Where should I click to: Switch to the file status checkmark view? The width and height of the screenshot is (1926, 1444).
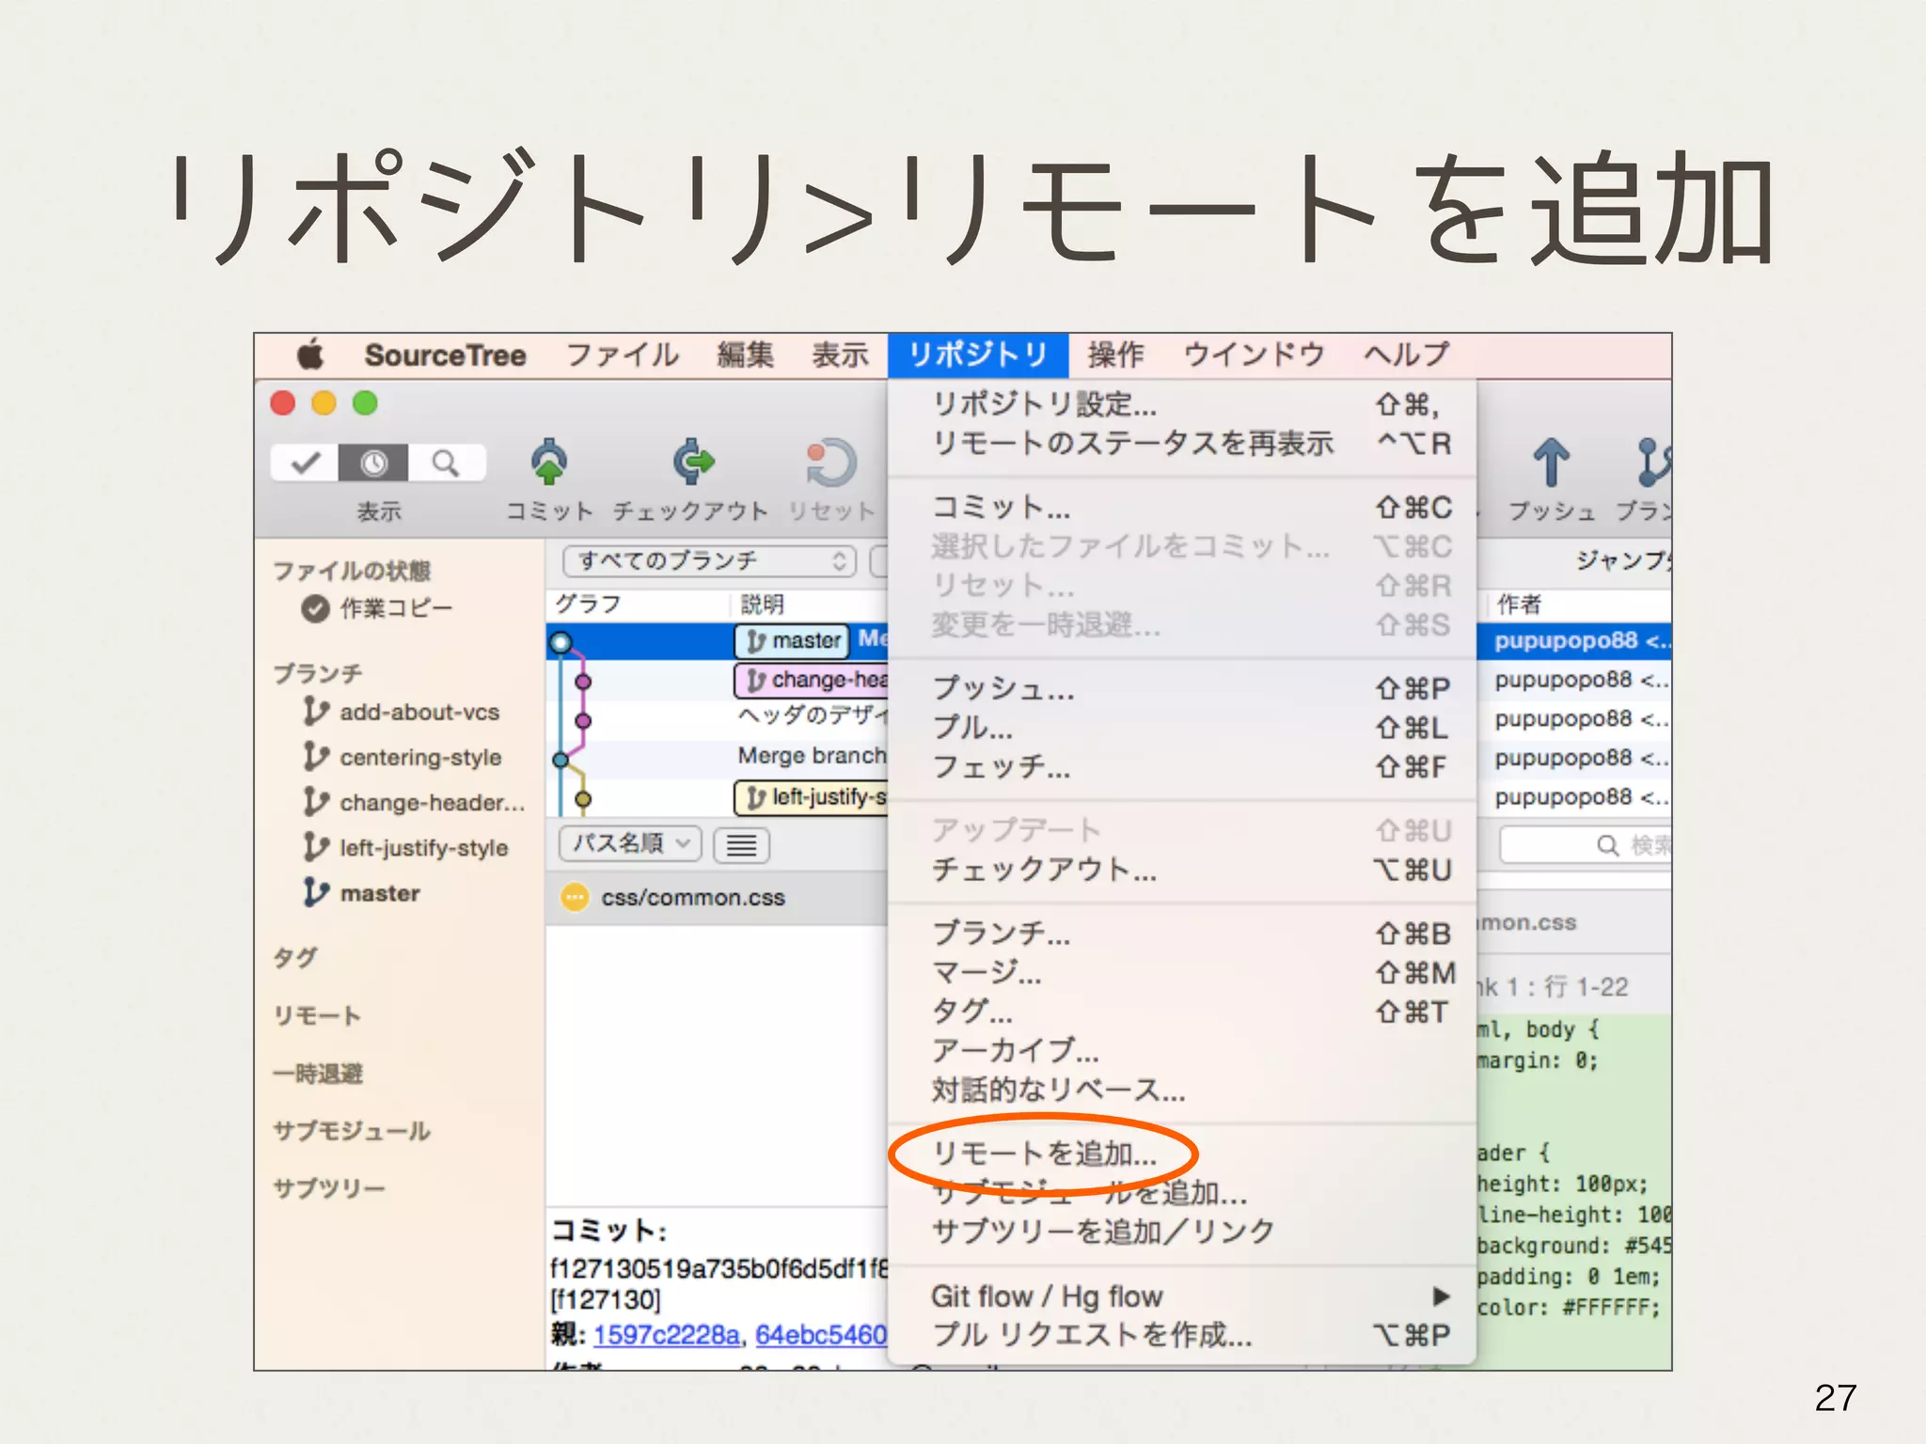(x=306, y=463)
